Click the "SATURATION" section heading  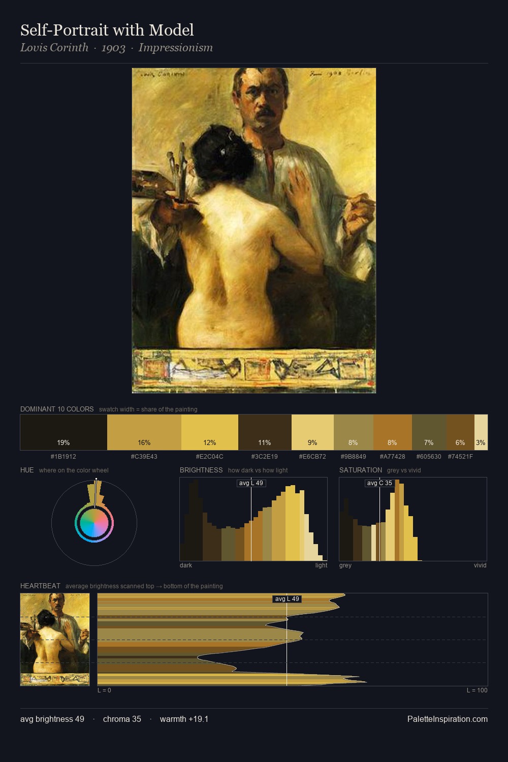(x=361, y=470)
